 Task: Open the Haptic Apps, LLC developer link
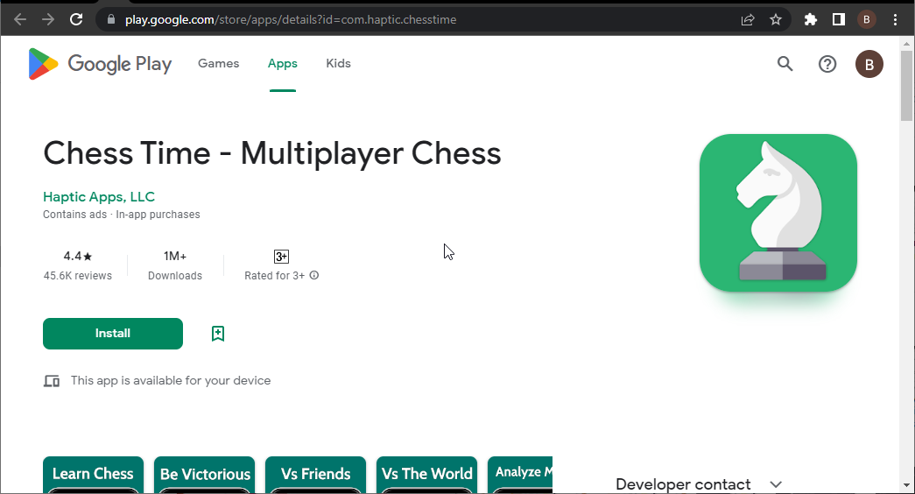click(x=99, y=197)
